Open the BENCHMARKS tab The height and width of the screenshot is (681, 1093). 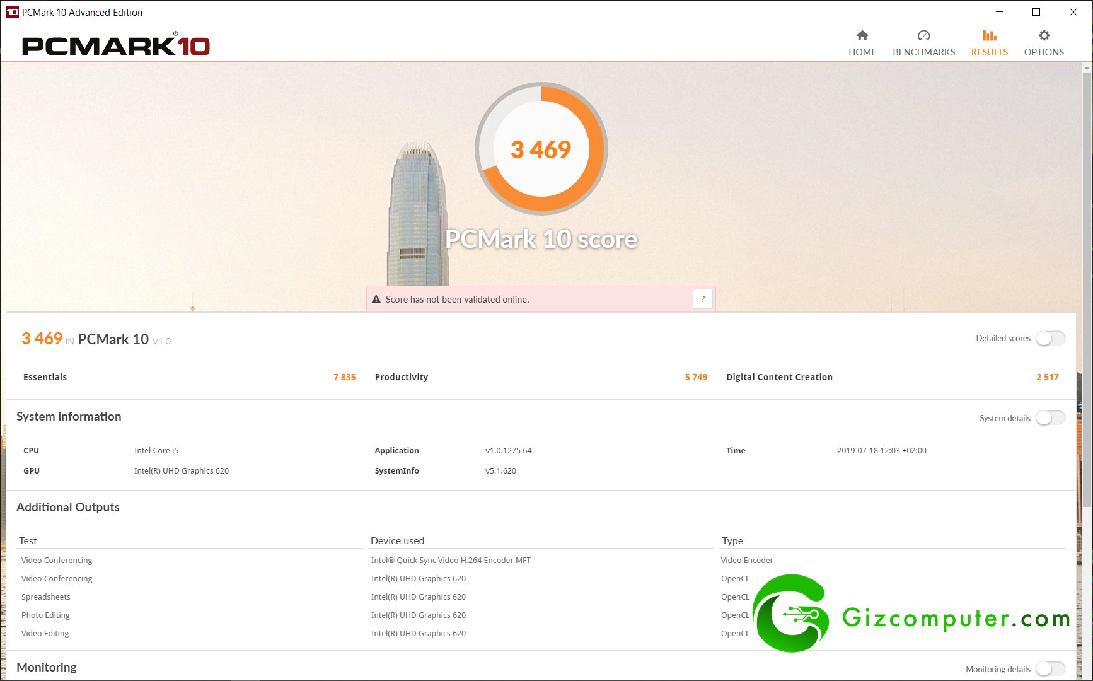click(923, 43)
